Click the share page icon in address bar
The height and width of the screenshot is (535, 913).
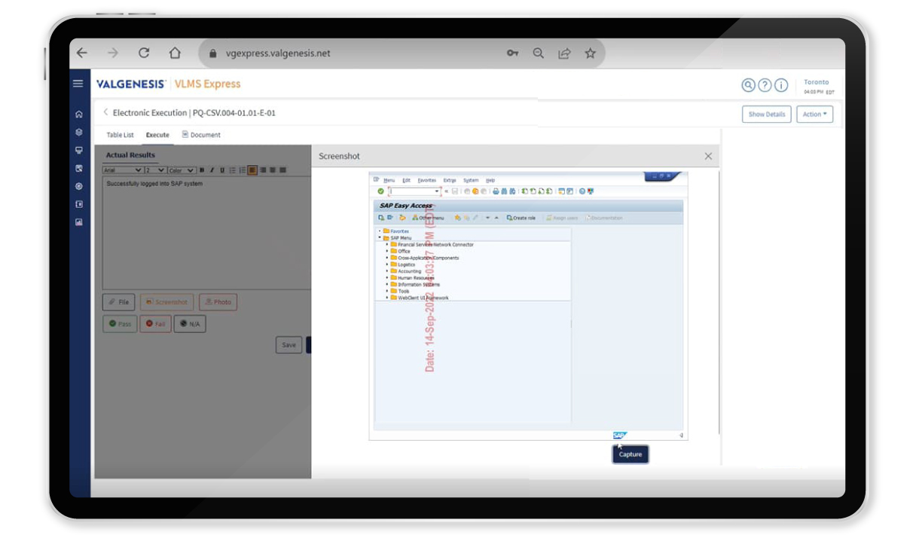[x=564, y=53]
